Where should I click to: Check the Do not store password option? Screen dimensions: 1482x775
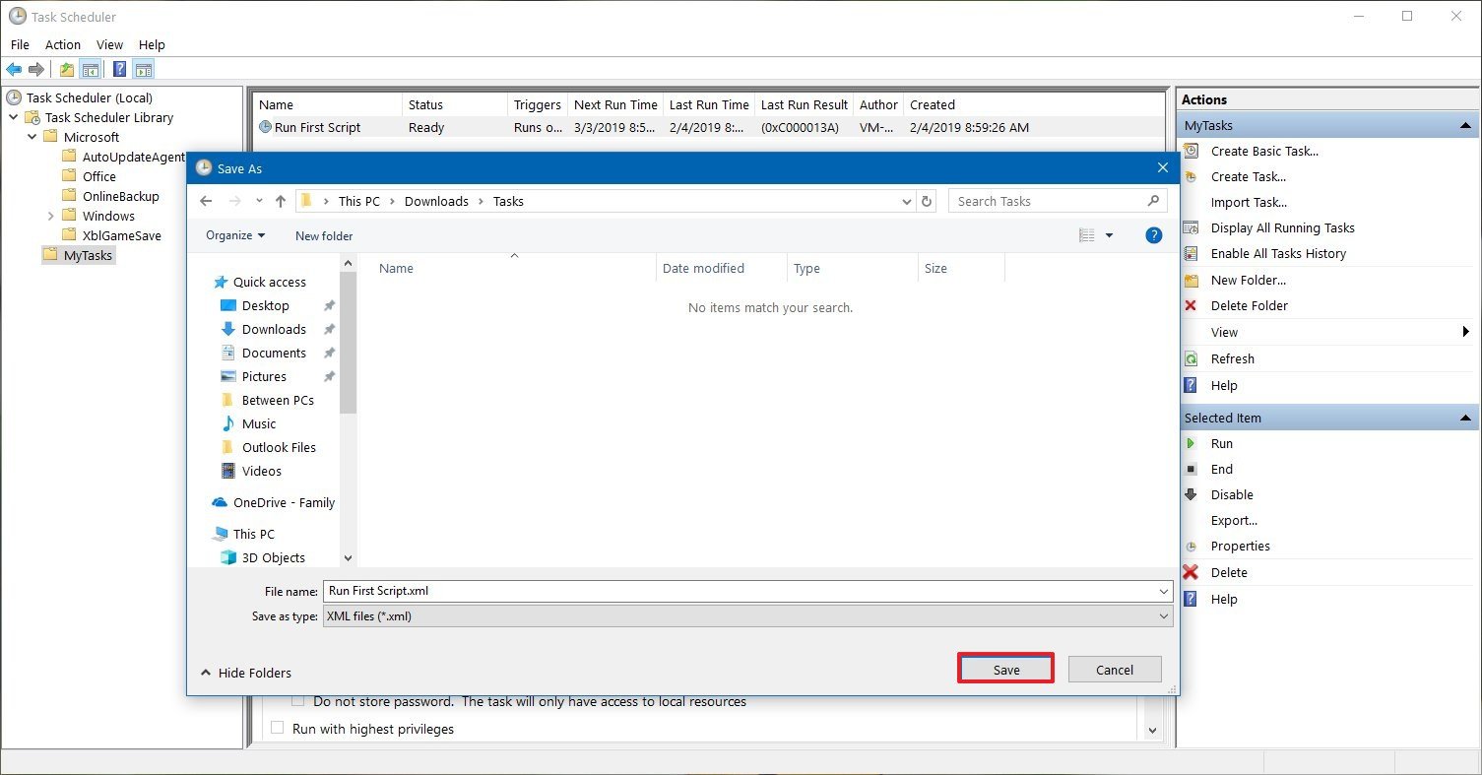point(298,702)
